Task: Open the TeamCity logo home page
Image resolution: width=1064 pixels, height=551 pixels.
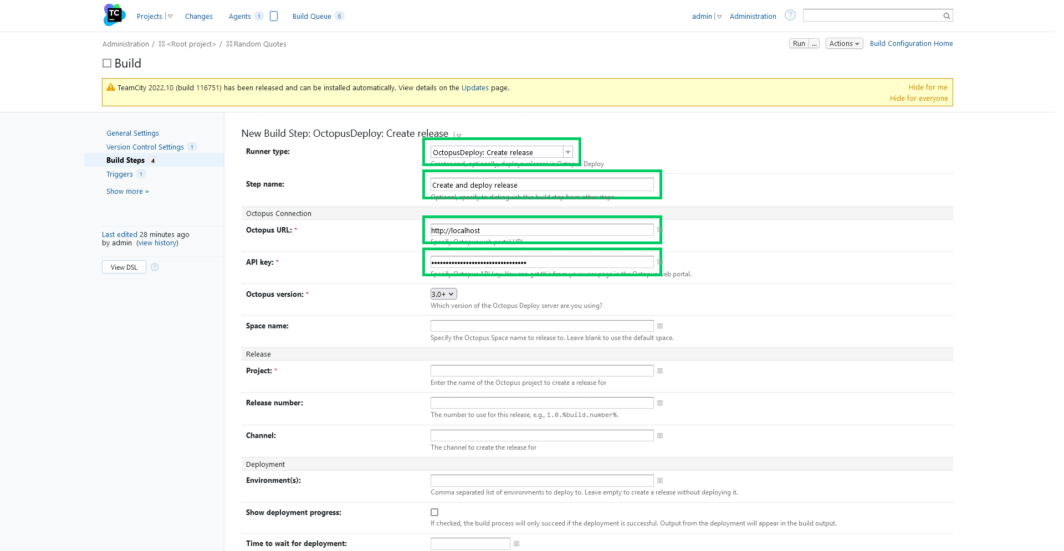Action: 114,15
